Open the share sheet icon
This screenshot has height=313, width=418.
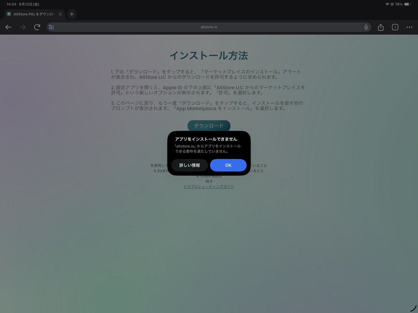[381, 27]
